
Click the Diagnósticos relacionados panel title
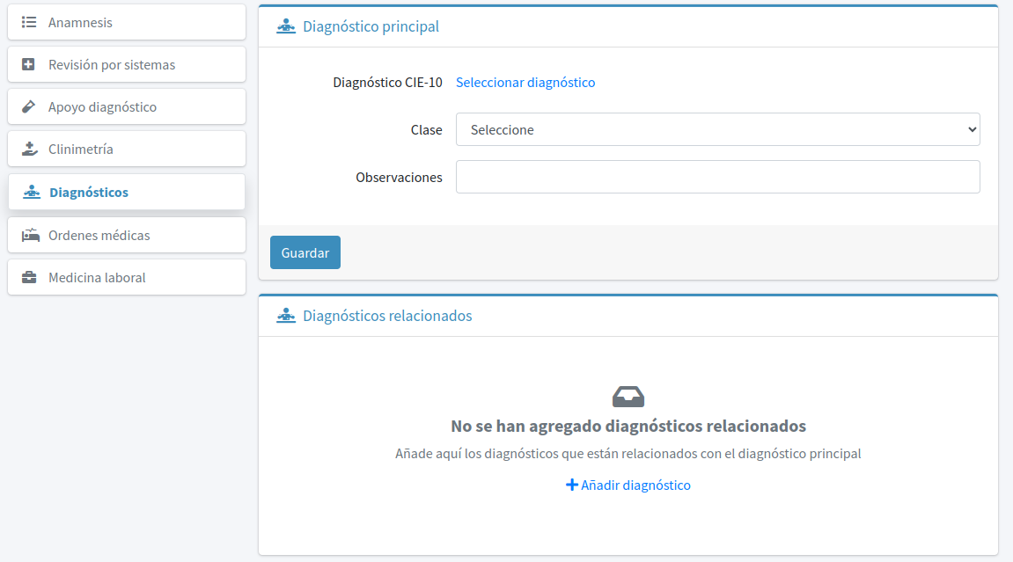387,316
